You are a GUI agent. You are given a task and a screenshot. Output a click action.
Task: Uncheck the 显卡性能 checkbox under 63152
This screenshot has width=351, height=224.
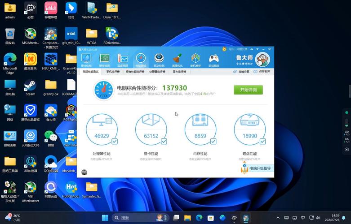point(164,142)
